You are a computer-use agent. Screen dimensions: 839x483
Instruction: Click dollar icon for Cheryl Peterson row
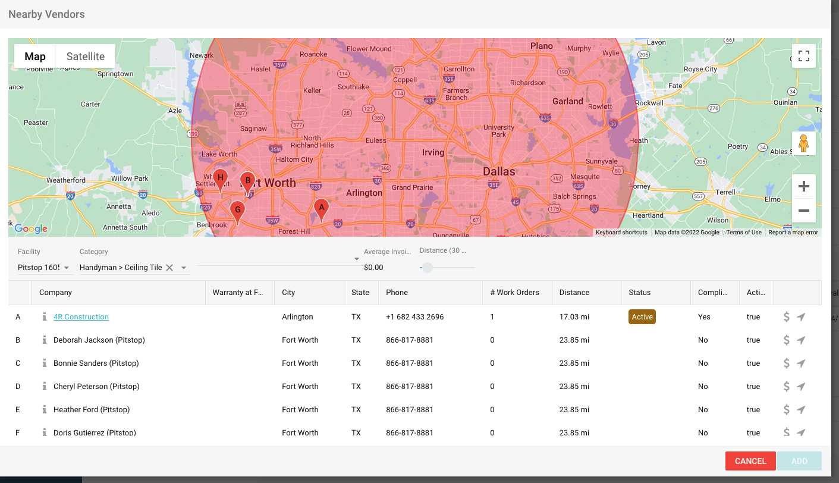787,387
